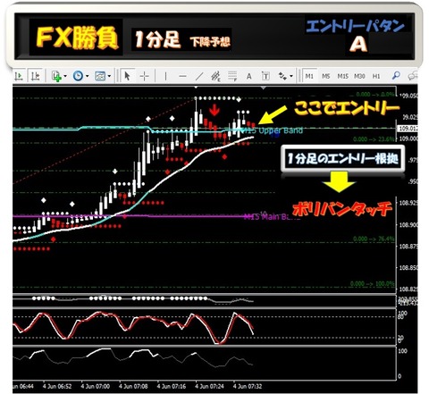Select the Trendline drawing tool

pos(199,77)
